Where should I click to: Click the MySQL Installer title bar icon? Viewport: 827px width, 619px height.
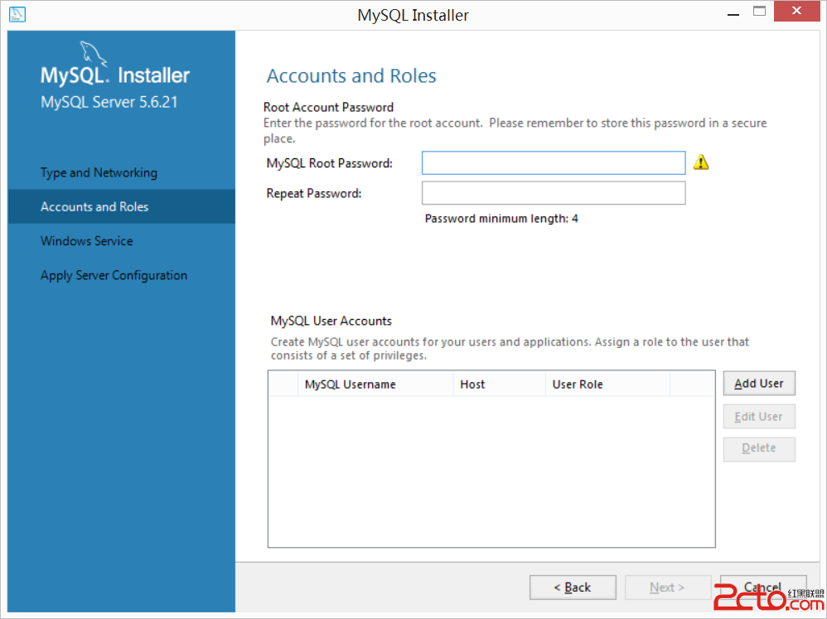click(17, 14)
